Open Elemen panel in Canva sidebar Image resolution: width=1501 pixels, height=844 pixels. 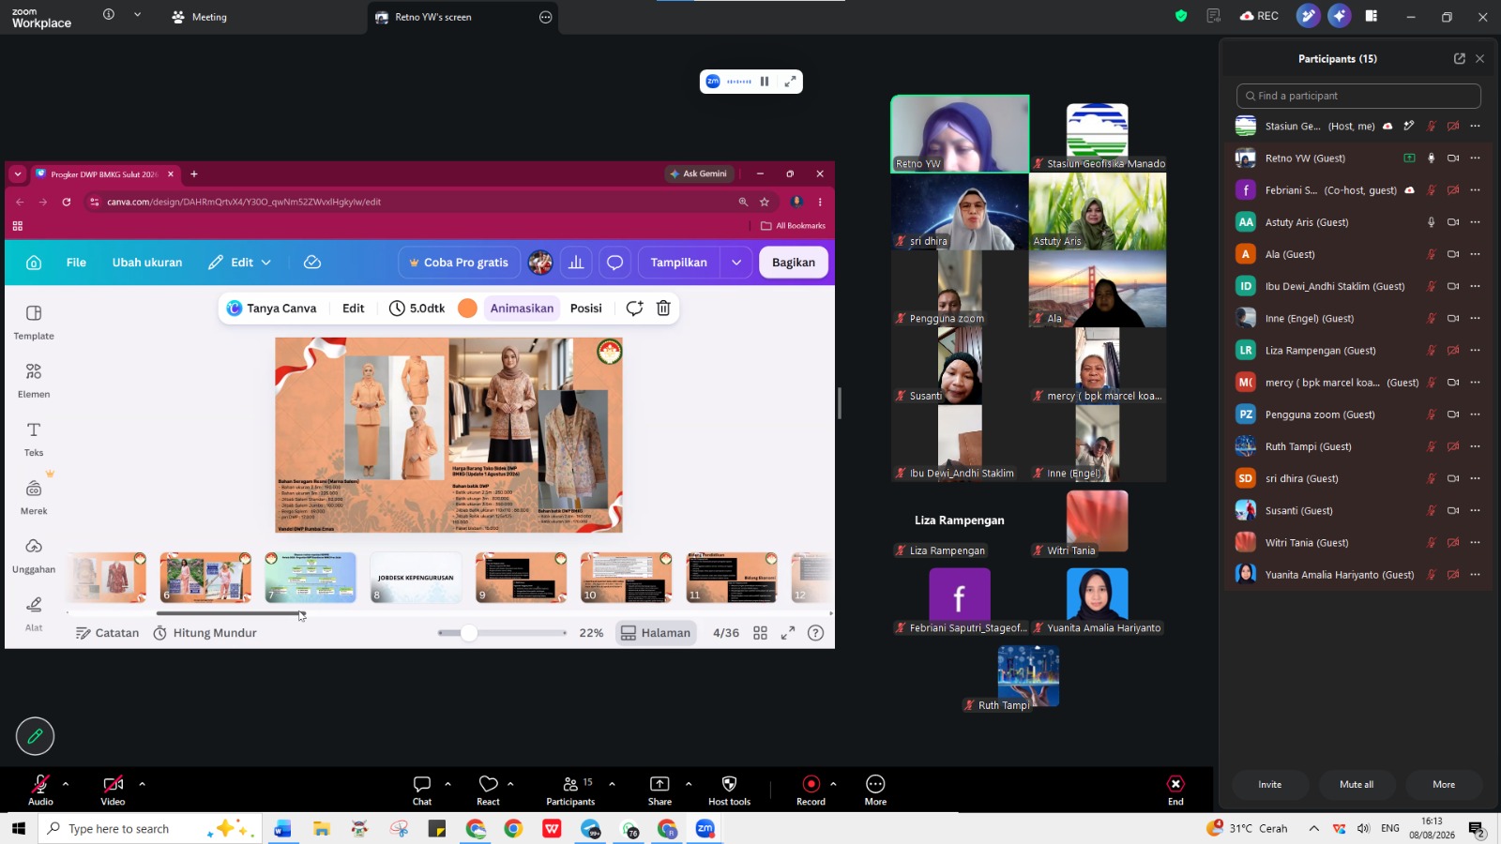[x=34, y=380]
